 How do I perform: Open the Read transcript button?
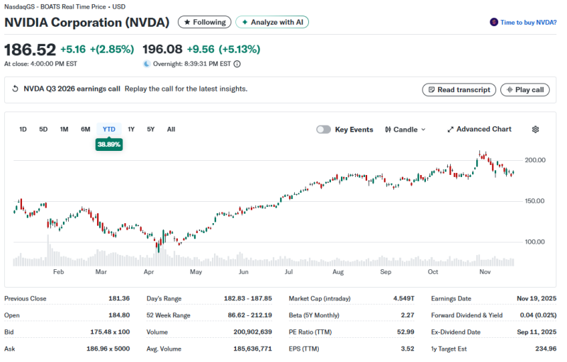[x=459, y=90]
